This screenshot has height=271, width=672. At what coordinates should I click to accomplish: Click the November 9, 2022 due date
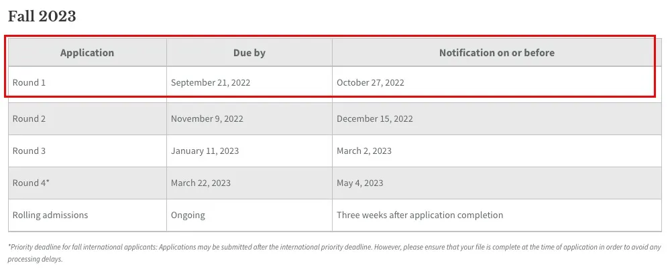(x=207, y=118)
